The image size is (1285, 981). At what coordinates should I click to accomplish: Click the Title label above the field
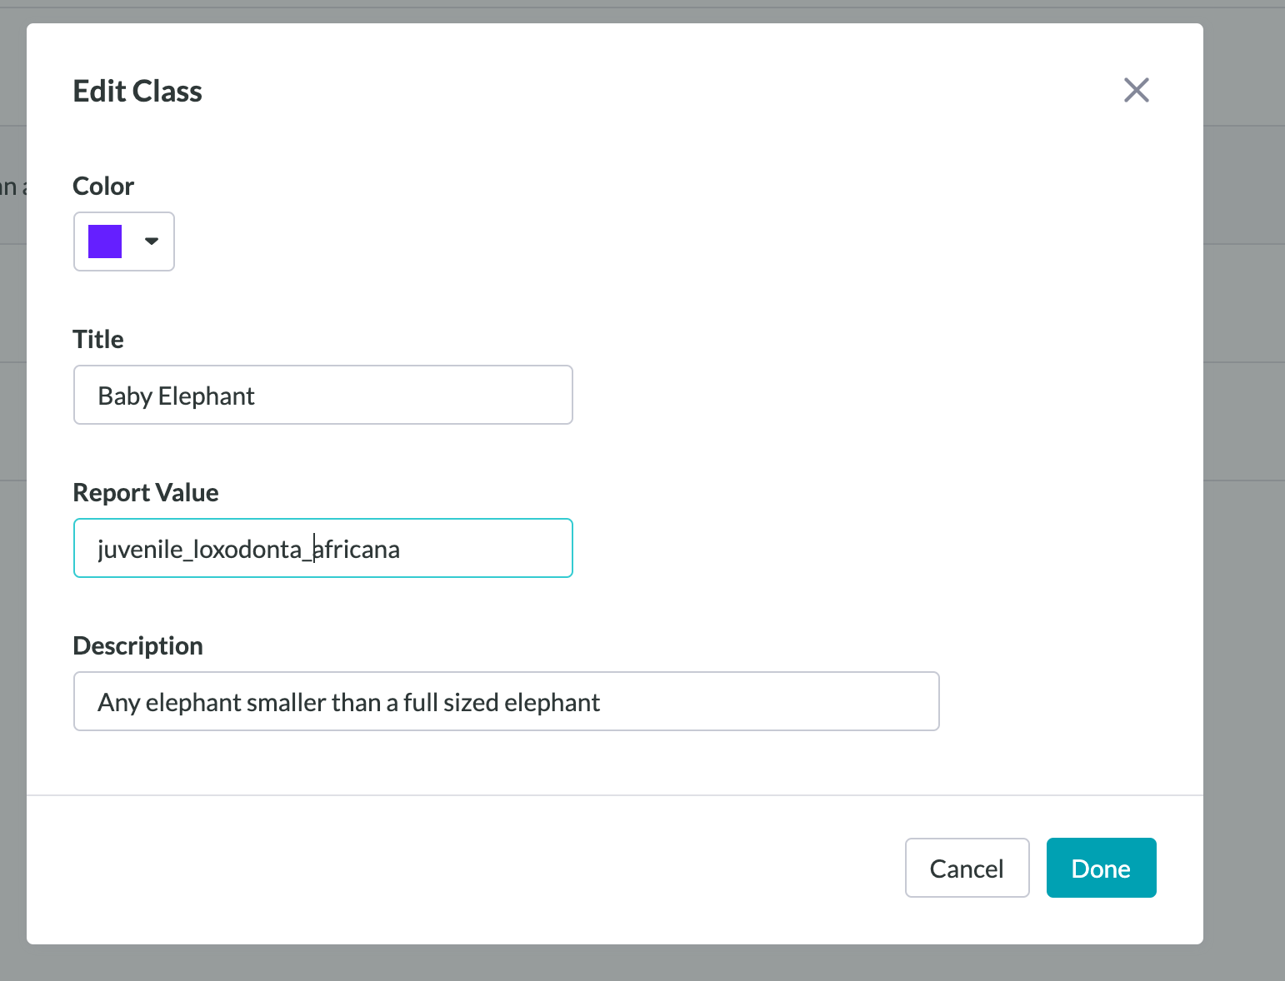(98, 339)
